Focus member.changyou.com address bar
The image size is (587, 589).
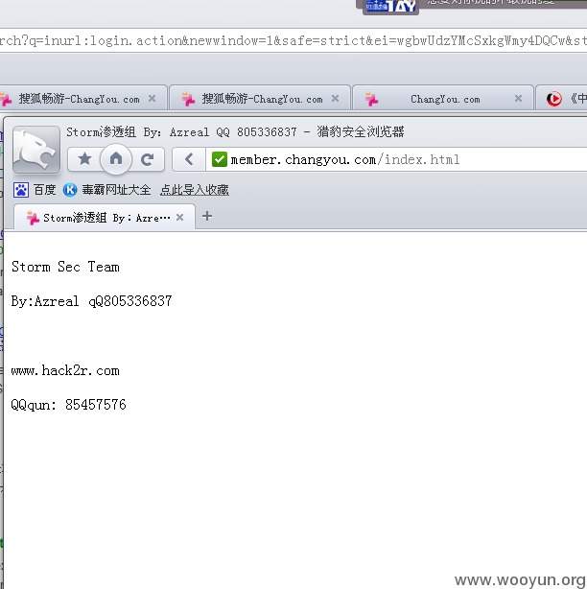pos(396,159)
